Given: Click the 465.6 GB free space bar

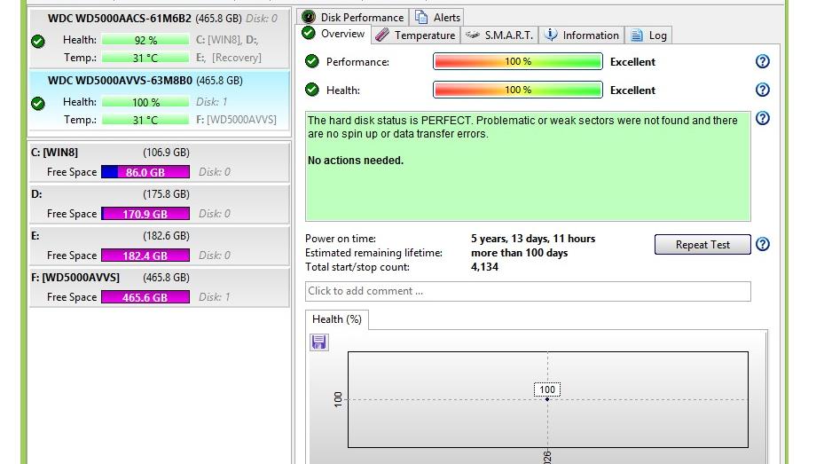Looking at the screenshot, I should (145, 297).
